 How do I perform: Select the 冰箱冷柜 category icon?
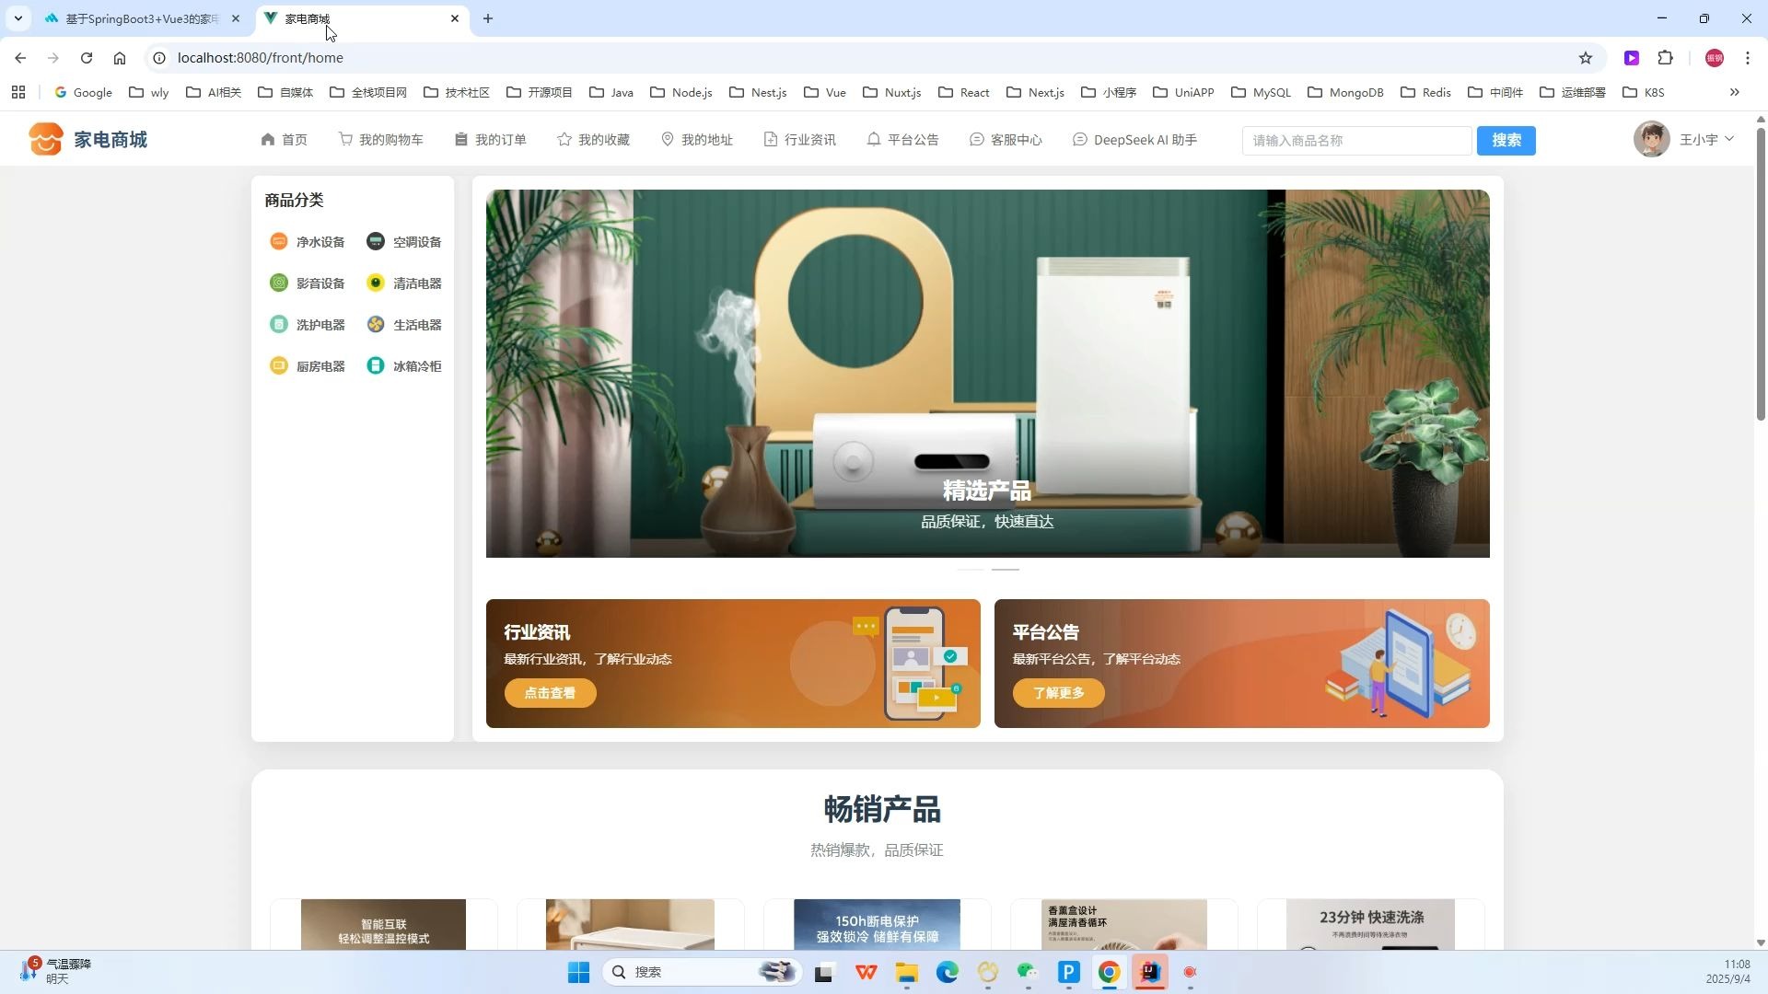[374, 365]
